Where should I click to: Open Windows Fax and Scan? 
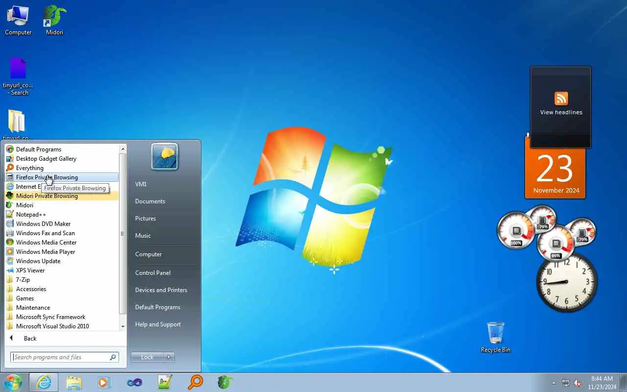[62, 233]
